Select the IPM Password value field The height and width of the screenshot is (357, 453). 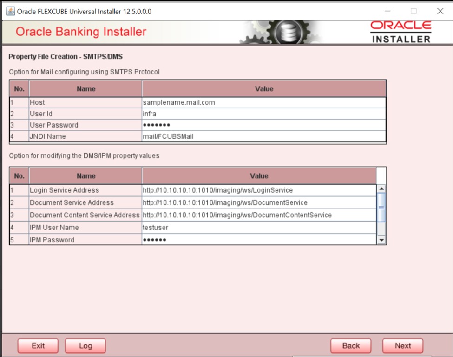[259, 240]
